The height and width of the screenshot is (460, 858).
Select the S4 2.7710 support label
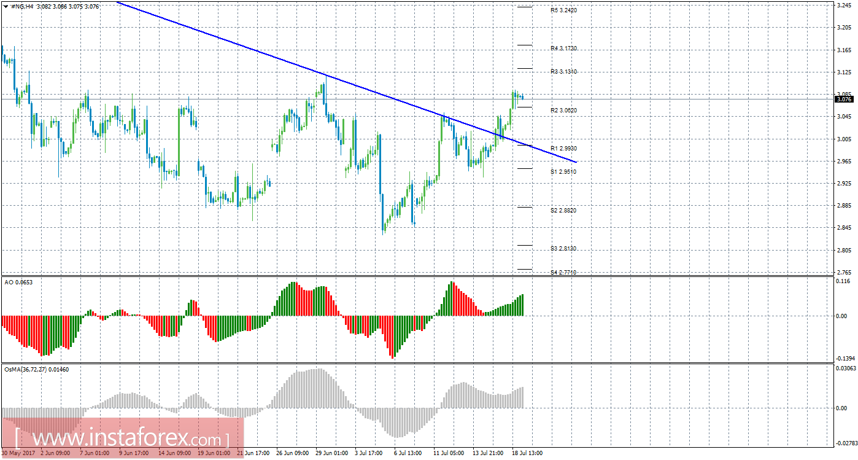click(x=564, y=272)
